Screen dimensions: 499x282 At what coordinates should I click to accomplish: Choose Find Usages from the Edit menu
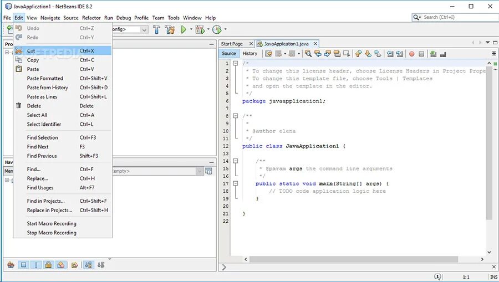[x=62, y=188]
